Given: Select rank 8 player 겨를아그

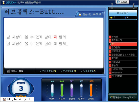Looking at the screenshot, I should [x=123, y=62].
